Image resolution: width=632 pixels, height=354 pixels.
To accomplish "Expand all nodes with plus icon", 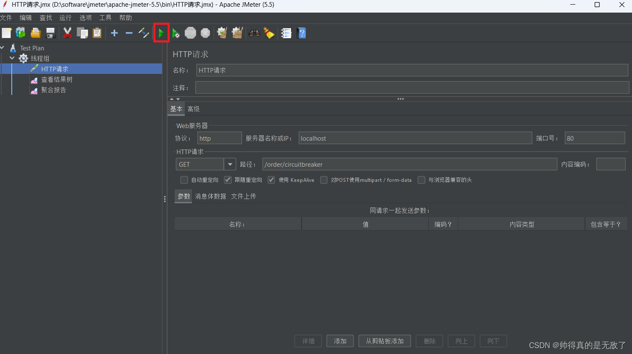I will pos(114,33).
